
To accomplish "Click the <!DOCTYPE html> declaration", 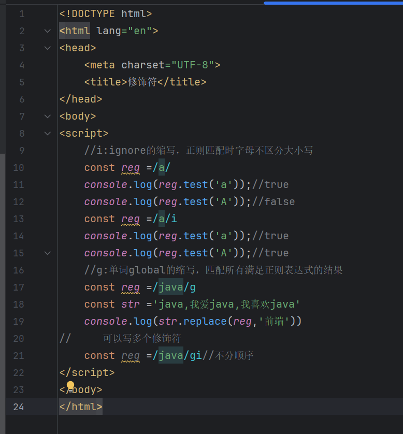I will [x=106, y=14].
